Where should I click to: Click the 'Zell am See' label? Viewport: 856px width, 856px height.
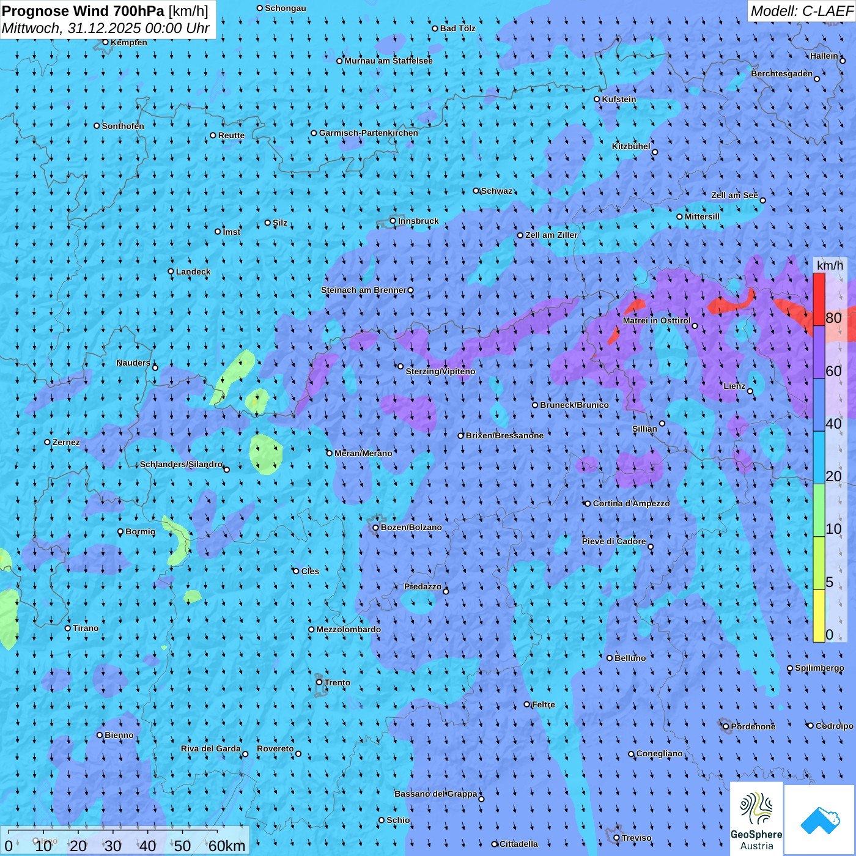coord(734,195)
